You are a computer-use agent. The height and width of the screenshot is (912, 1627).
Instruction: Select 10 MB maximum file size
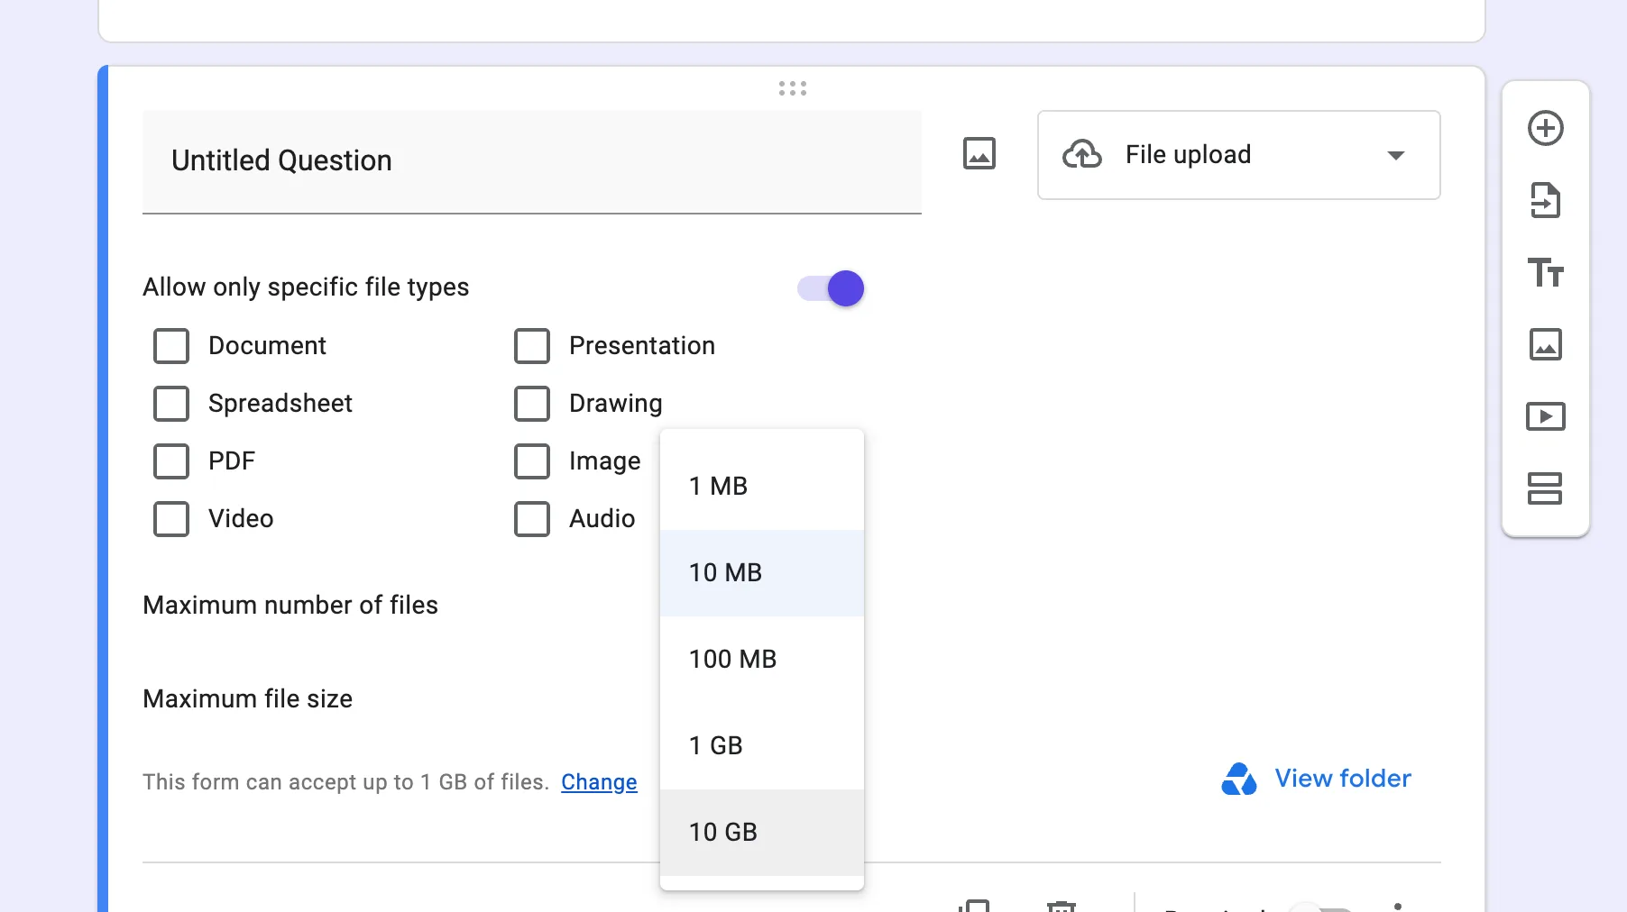(x=762, y=573)
